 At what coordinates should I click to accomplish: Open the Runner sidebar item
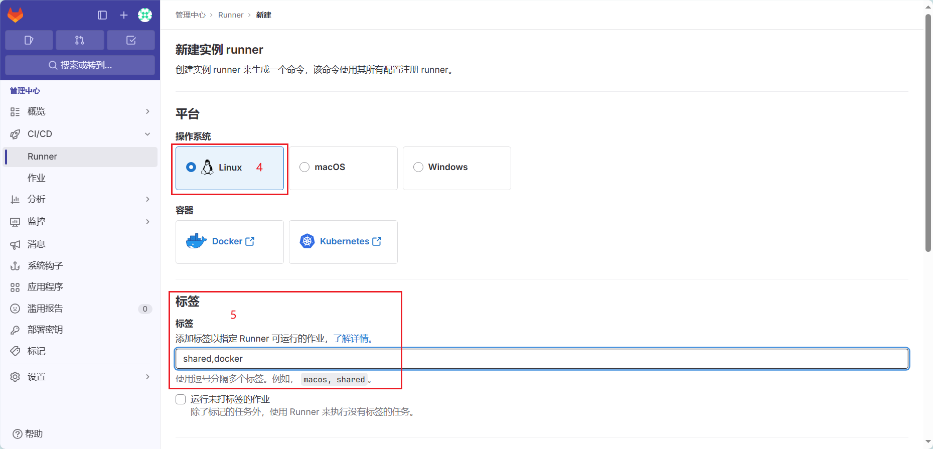click(x=80, y=157)
